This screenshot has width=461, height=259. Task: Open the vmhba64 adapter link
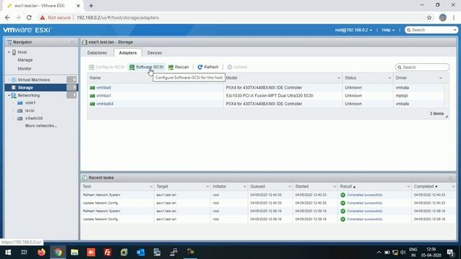104,104
